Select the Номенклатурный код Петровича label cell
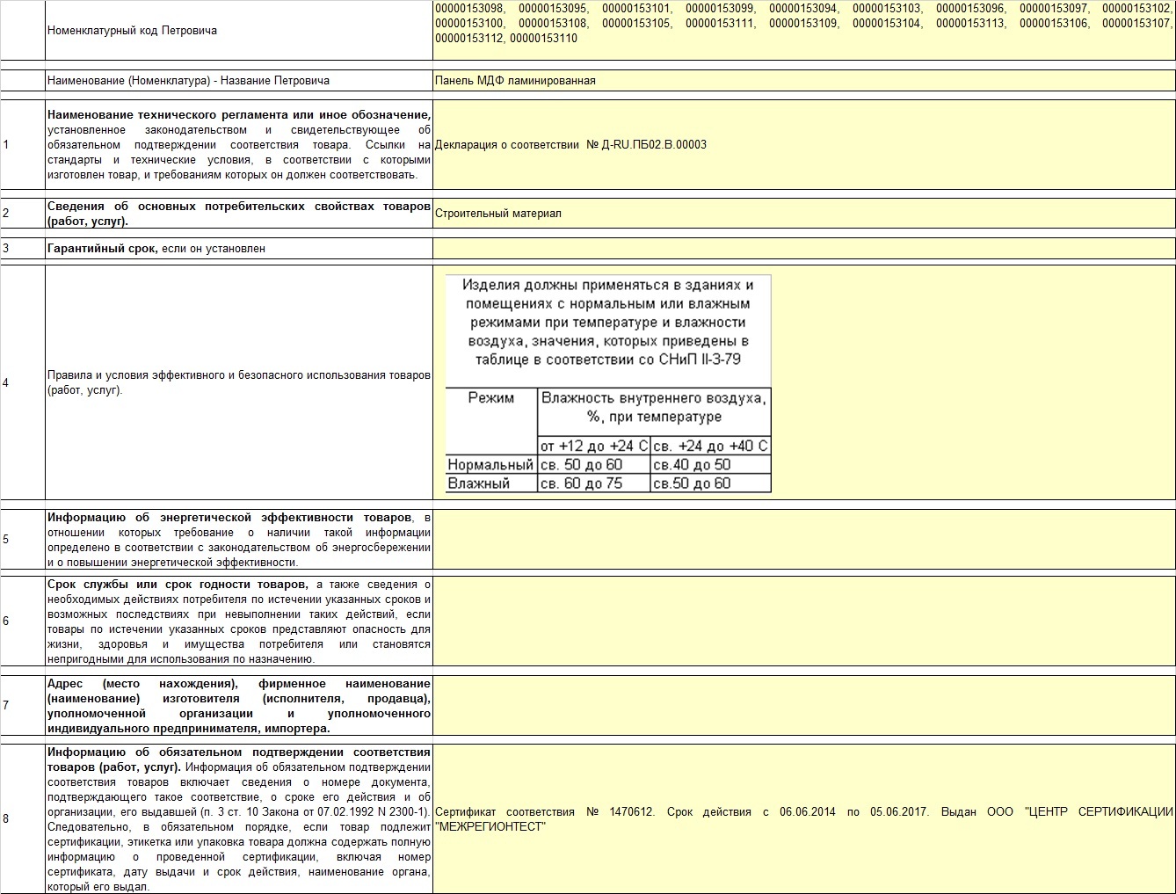The width and height of the screenshot is (1176, 894). tap(239, 30)
